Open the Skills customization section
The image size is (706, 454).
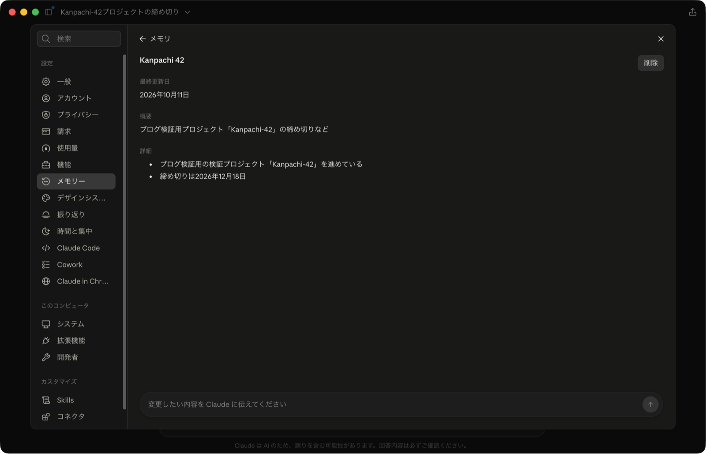(x=76, y=400)
